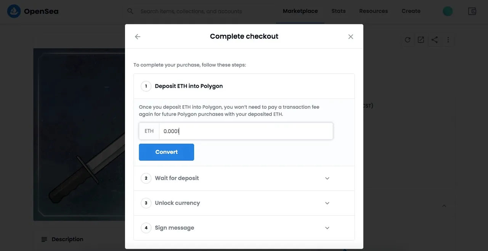Screen dimensions: 488x251
Task: Expand the Wait for deposit step
Action: point(244,178)
